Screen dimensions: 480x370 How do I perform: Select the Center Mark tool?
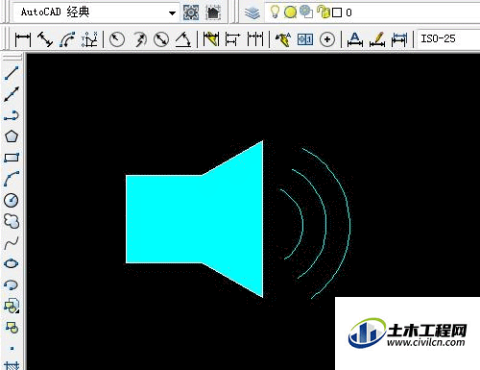tap(327, 39)
